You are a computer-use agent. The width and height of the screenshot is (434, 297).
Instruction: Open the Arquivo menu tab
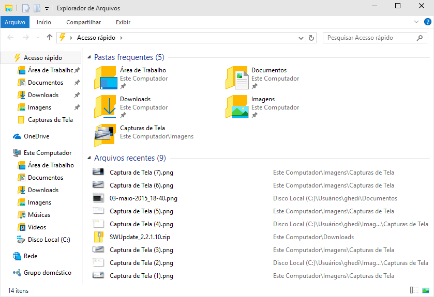tap(15, 22)
